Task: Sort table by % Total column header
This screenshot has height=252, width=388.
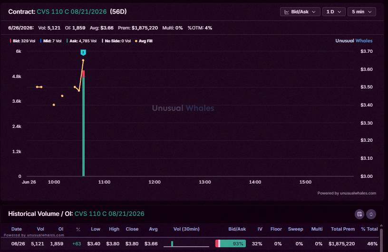Action: click(x=369, y=229)
